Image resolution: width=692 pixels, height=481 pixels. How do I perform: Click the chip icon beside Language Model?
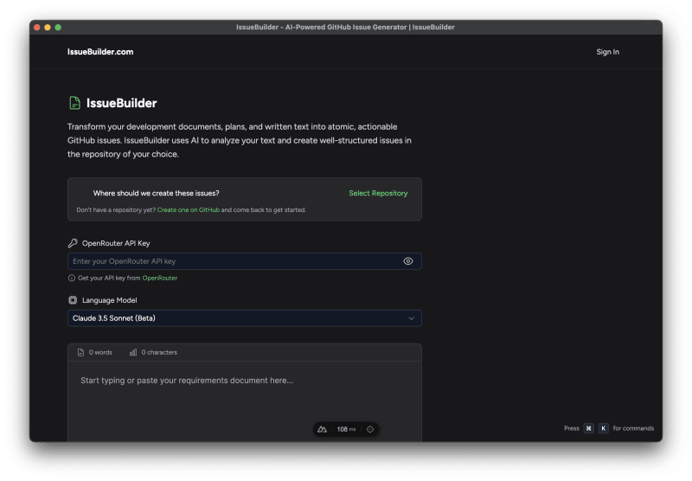click(x=73, y=300)
